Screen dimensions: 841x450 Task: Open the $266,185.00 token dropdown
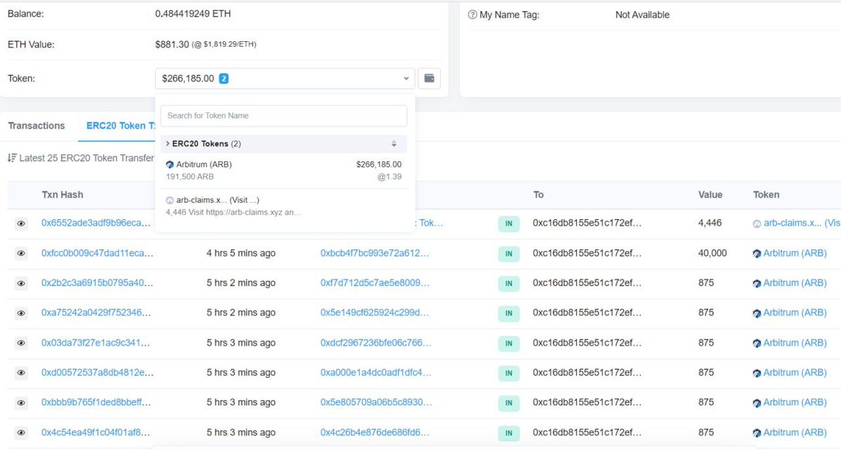[x=285, y=78]
